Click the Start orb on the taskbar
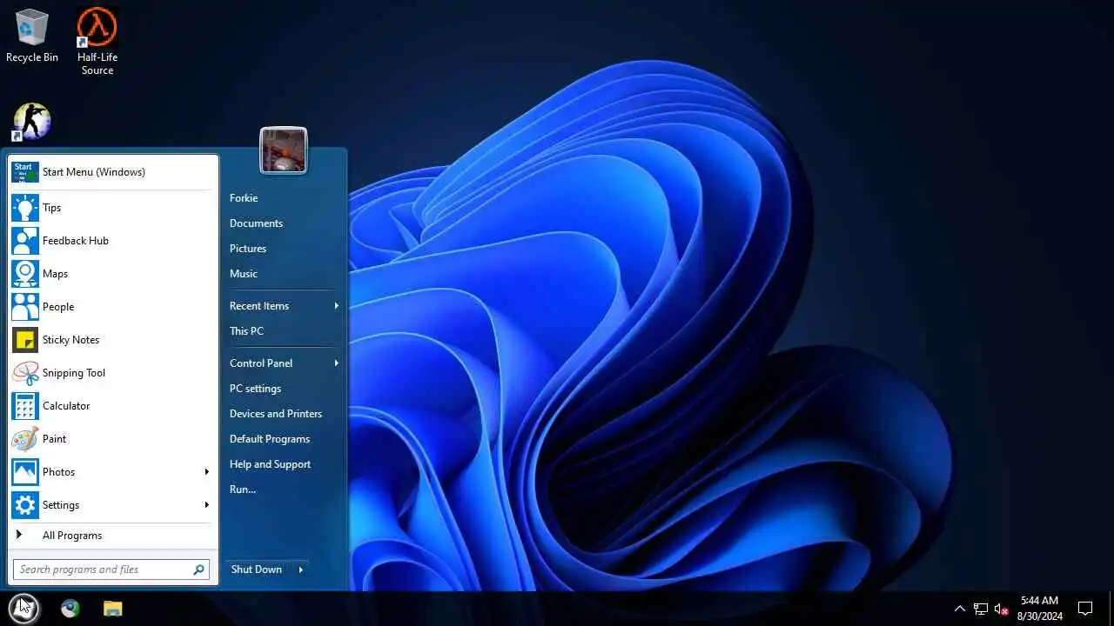The image size is (1114, 626). 23,608
